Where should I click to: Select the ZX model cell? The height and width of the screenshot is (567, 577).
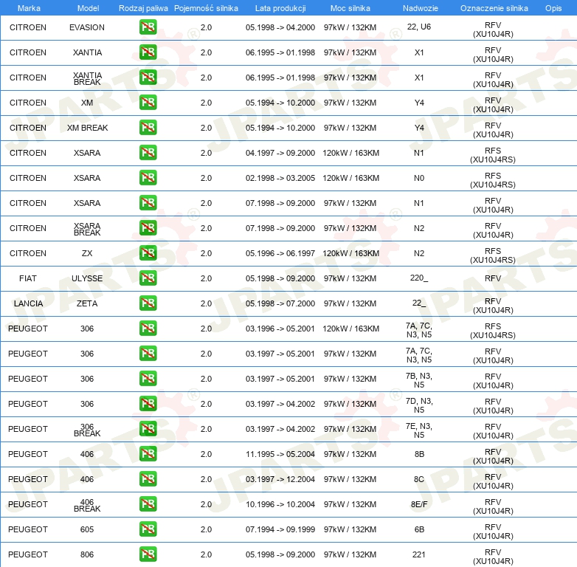tap(87, 253)
